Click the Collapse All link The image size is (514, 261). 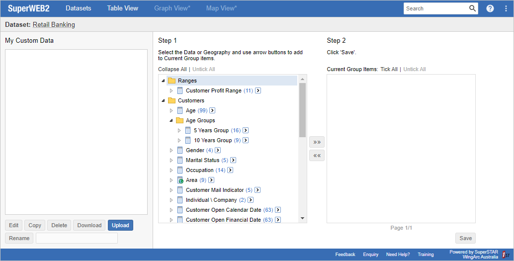click(172, 69)
